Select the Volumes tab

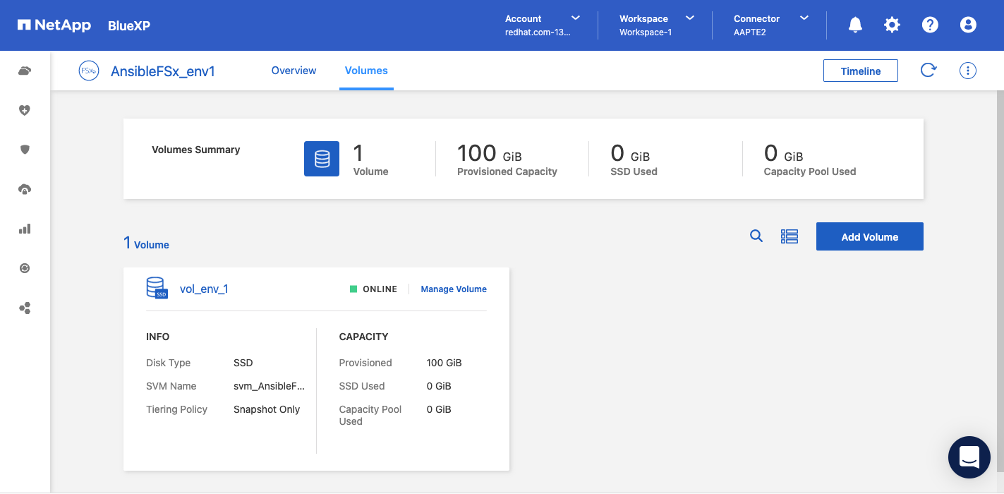(366, 71)
